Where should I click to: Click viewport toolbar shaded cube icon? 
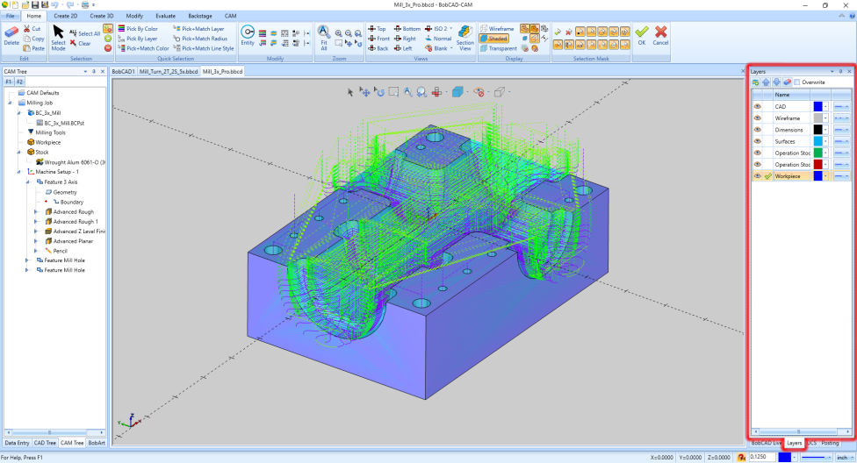pos(457,92)
